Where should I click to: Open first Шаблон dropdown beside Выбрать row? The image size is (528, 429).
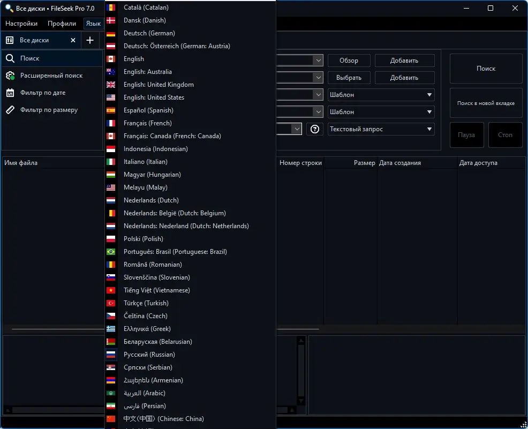pos(381,95)
